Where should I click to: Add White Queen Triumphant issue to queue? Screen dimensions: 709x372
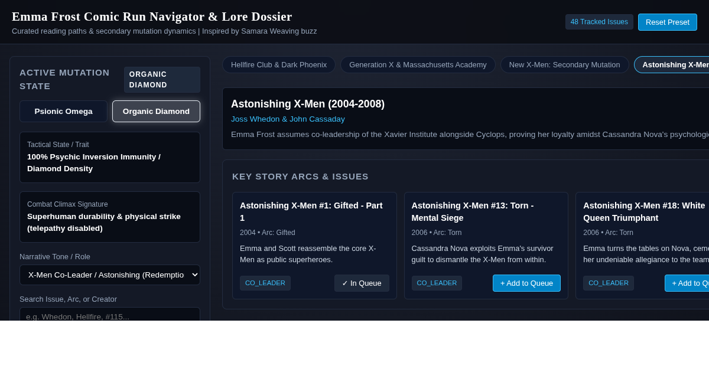687,283
